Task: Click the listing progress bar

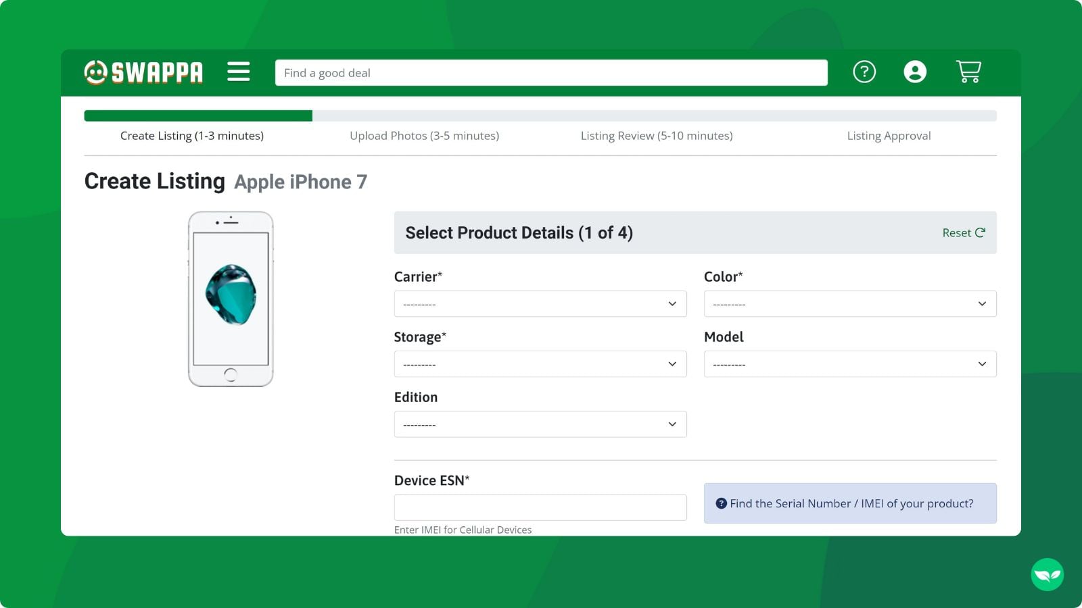Action: (540, 116)
